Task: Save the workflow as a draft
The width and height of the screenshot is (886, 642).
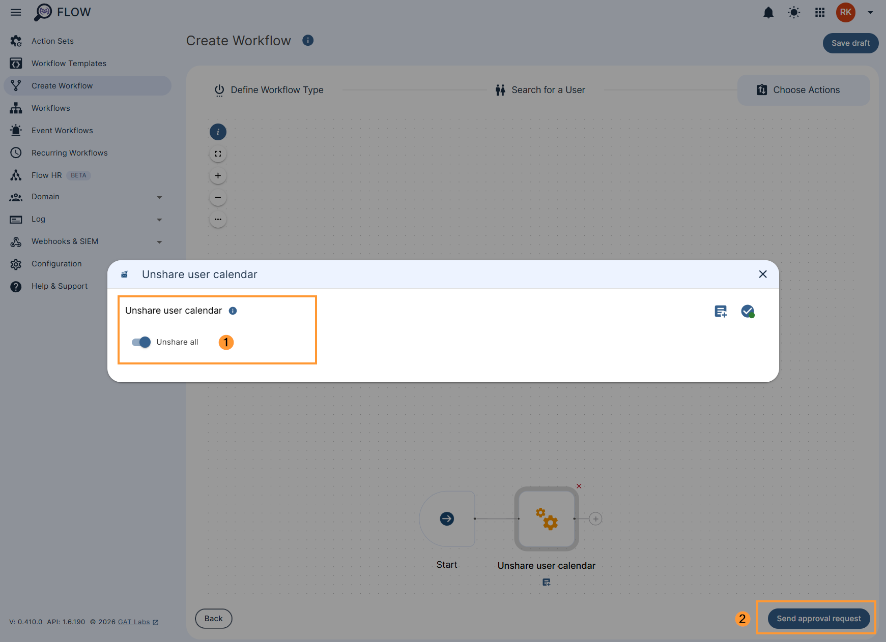Action: point(850,43)
